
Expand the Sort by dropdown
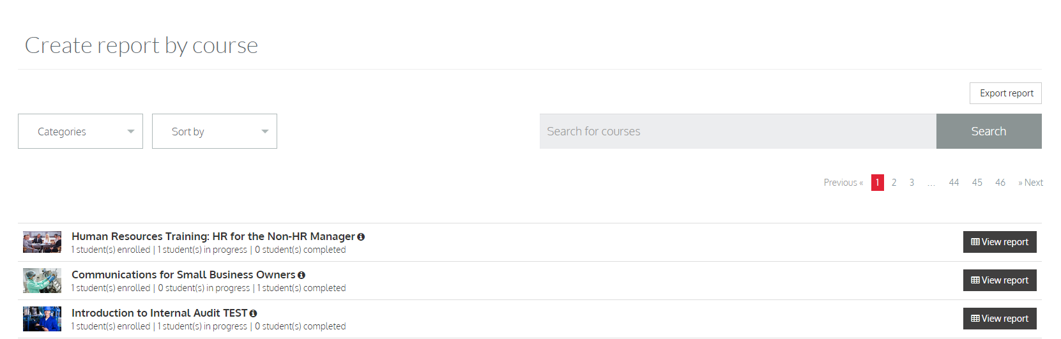click(x=215, y=132)
